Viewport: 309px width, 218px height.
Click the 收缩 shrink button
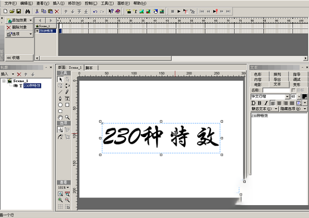(x=19, y=58)
